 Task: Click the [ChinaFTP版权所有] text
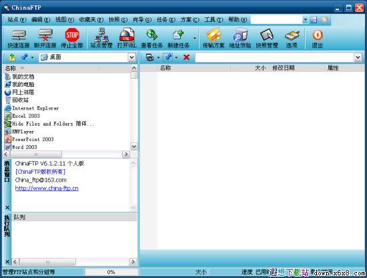point(40,172)
